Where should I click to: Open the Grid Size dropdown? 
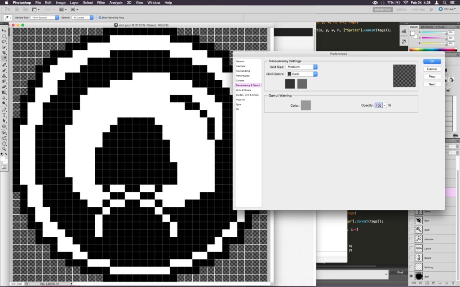tap(302, 67)
